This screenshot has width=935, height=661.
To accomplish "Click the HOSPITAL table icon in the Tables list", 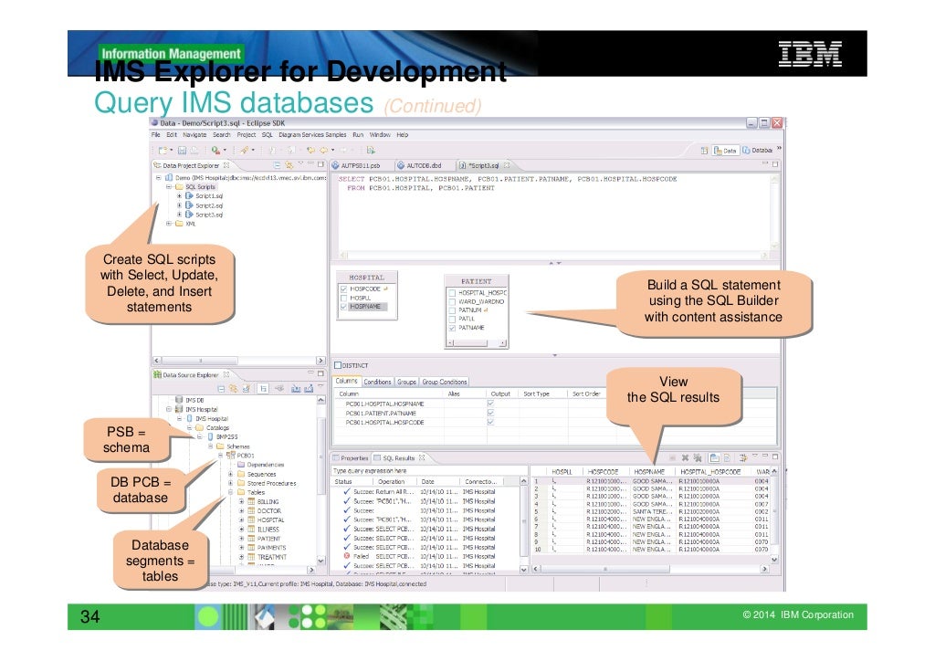I will [252, 519].
